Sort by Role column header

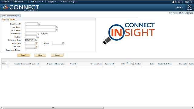[123, 64]
